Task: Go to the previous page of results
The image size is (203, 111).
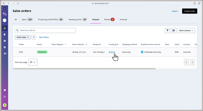Action: pos(186,62)
